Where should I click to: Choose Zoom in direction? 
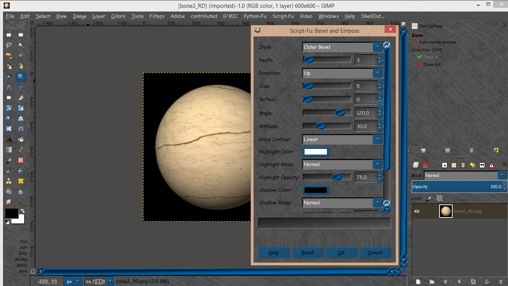[x=428, y=57]
